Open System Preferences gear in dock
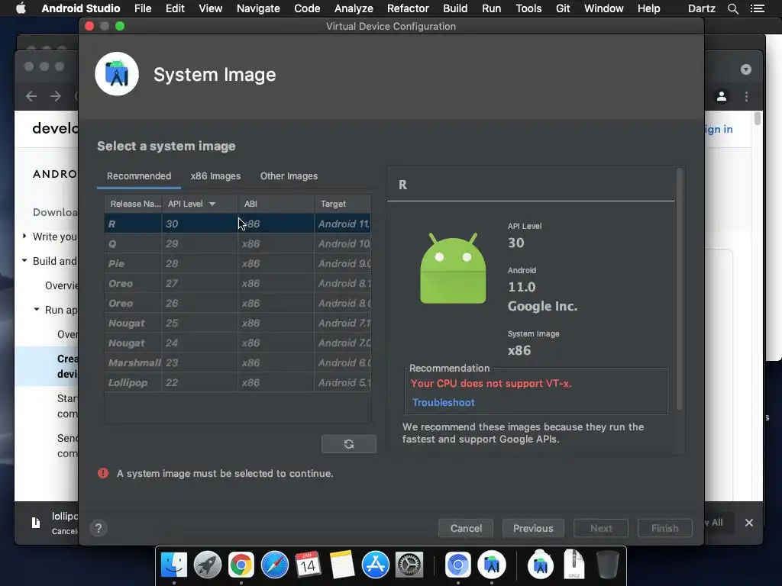The height and width of the screenshot is (586, 782). (x=409, y=565)
